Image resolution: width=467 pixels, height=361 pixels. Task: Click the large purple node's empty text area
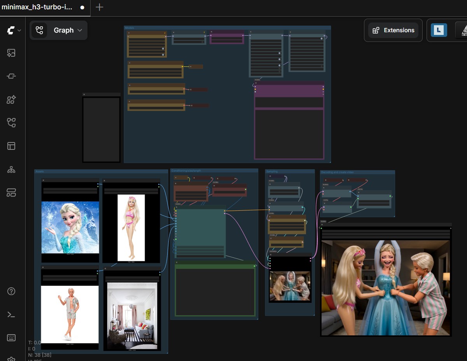289,134
